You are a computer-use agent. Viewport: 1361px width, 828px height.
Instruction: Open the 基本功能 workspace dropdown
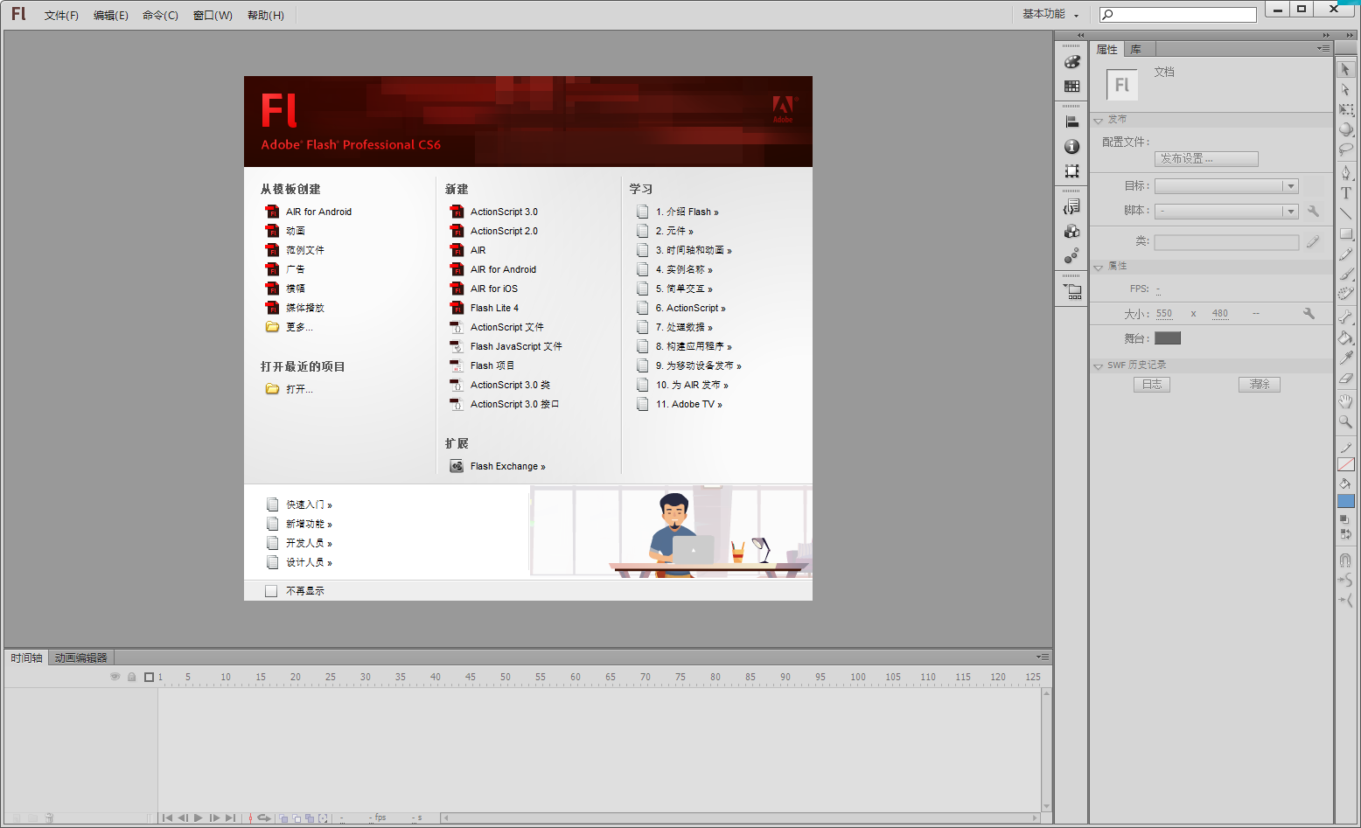click(x=1050, y=14)
